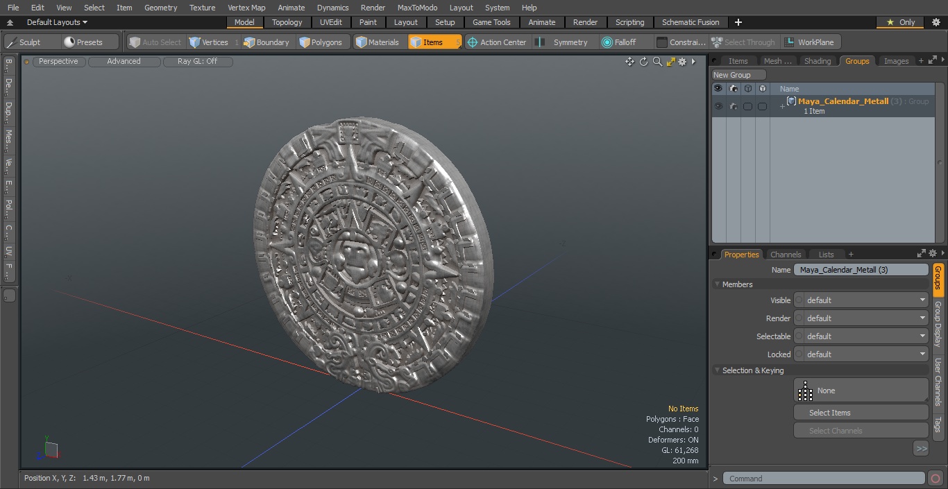Open the User Channels vertical tab

coord(938,382)
